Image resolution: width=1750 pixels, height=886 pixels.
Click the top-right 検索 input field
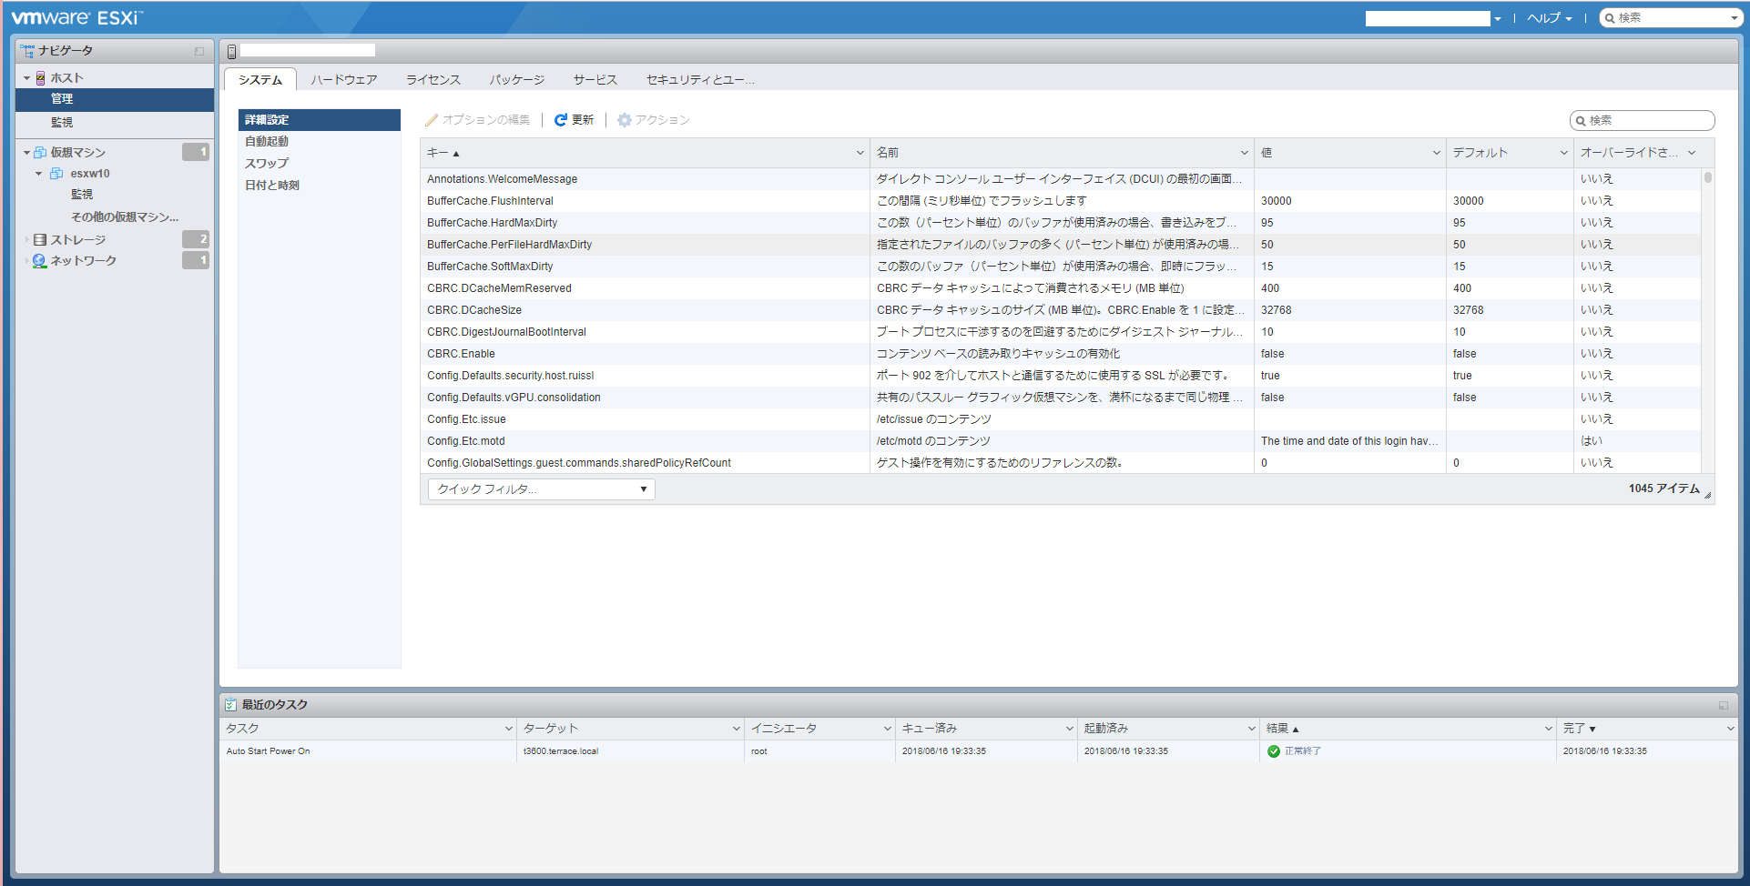pos(1672,18)
